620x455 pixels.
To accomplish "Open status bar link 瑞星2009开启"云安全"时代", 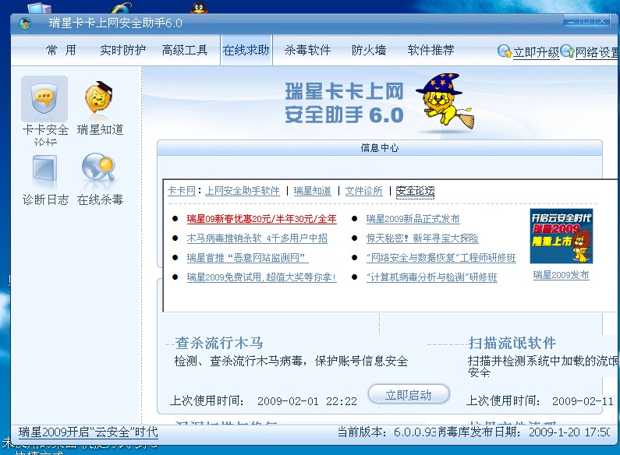I will tap(88, 432).
